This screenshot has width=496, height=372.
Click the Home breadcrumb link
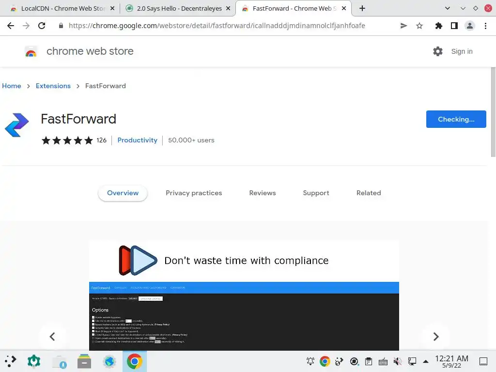[x=12, y=86]
